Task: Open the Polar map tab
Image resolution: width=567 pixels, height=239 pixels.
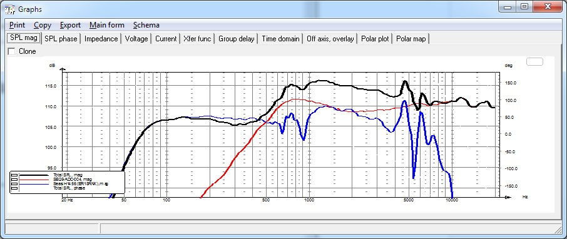Action: [x=411, y=39]
